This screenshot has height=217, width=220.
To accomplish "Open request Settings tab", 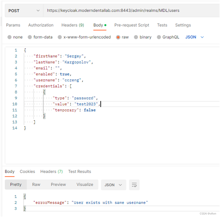I will click(183, 25).
